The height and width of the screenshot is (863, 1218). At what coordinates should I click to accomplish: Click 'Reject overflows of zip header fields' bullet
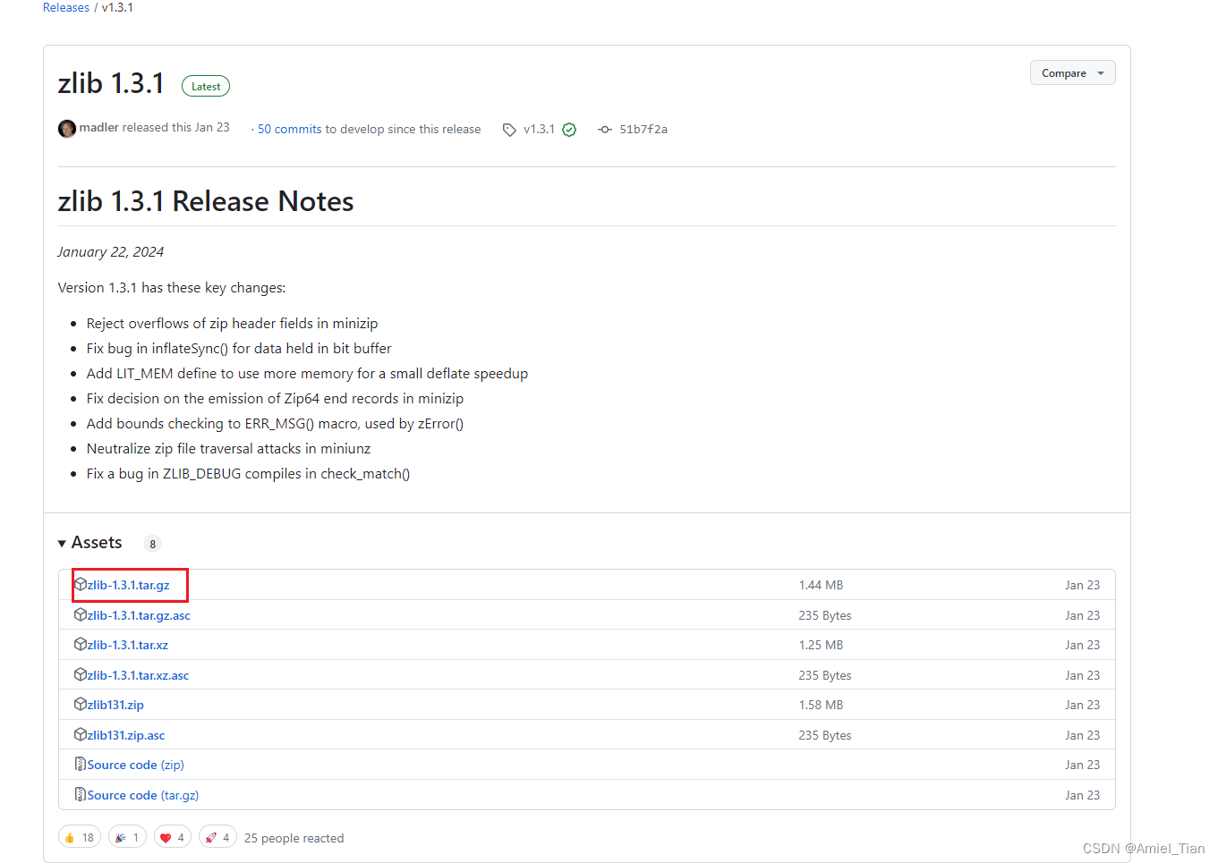[232, 323]
